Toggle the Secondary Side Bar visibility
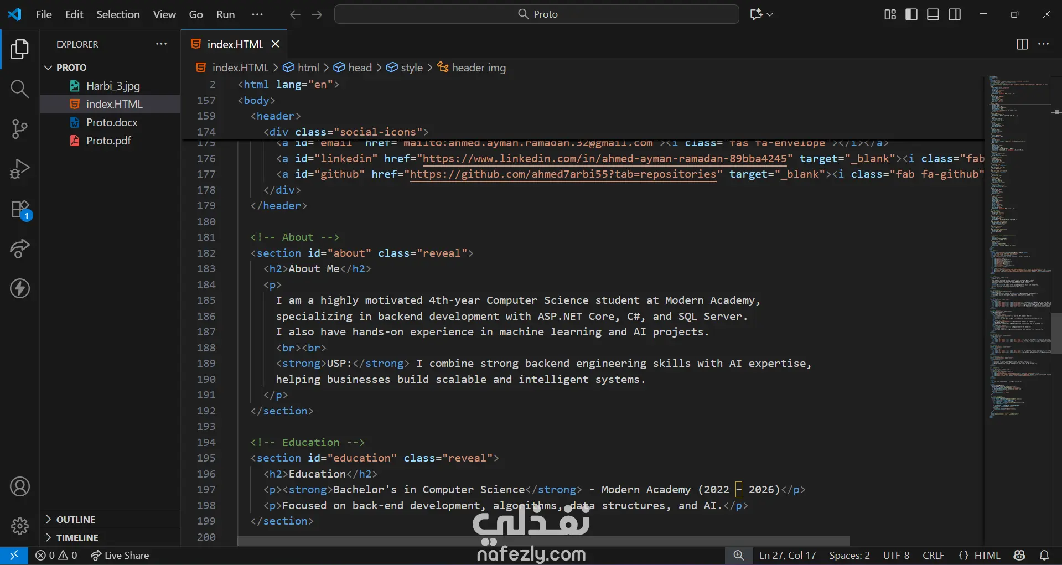Screen dimensions: 1062x565 pyautogui.click(x=955, y=14)
